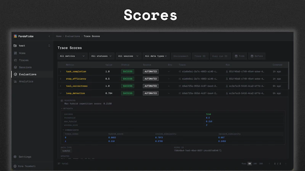Screen dimensions: 305x171
Task: Click the step_efficiency metric name
Action: 76,79
